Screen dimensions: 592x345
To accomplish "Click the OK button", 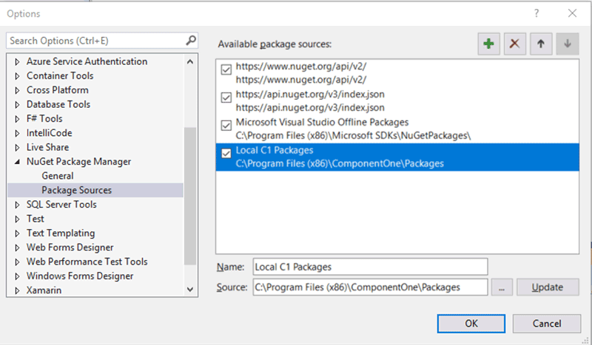I will pyautogui.click(x=471, y=323).
